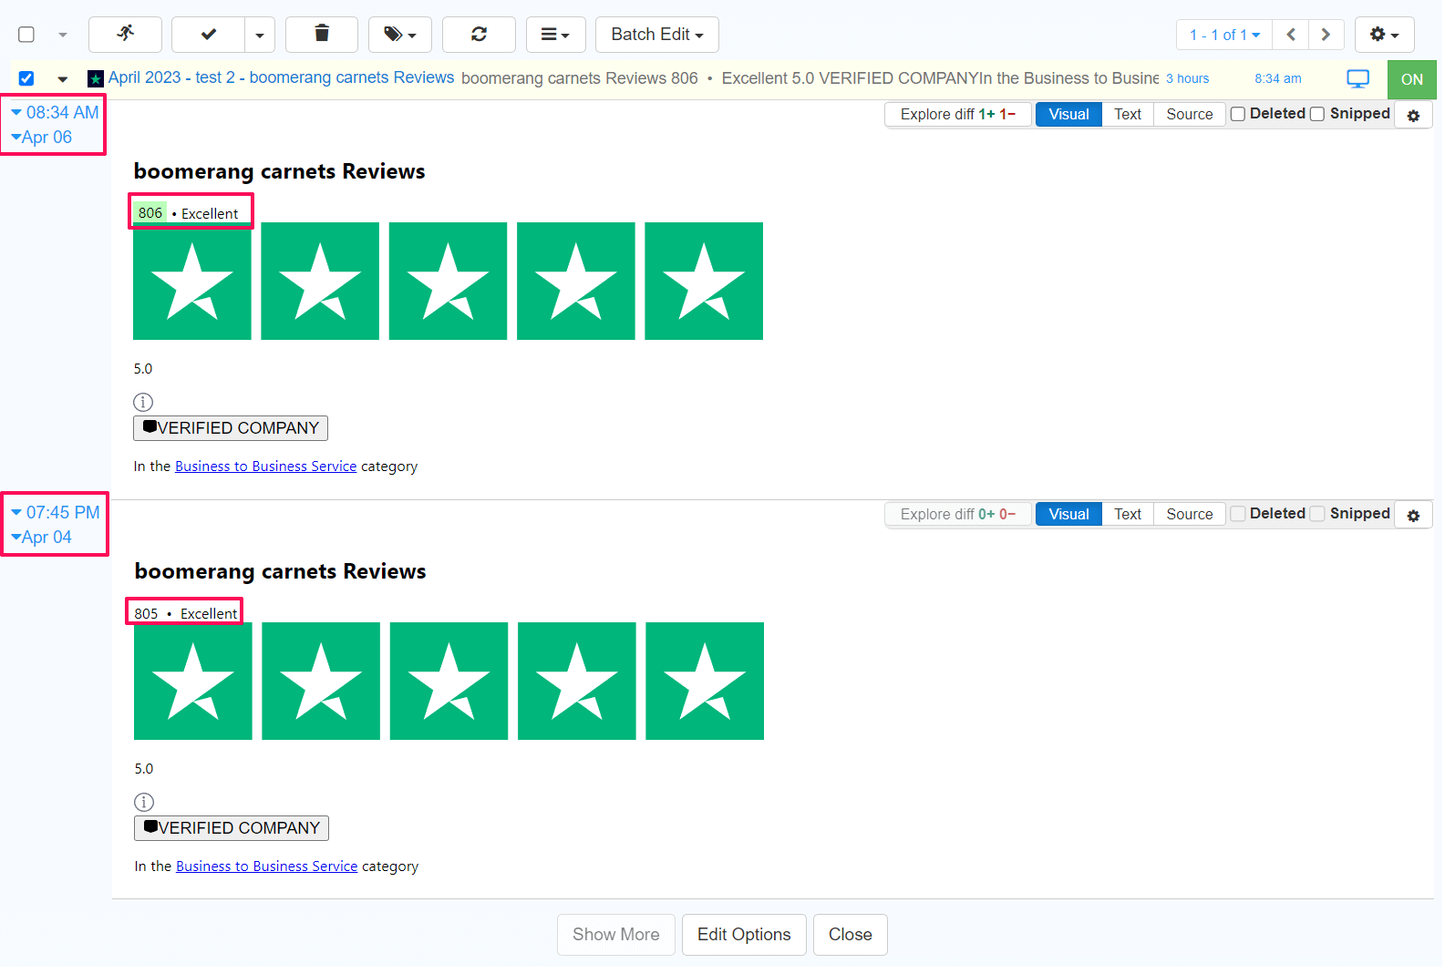Open the Batch Edit dropdown

(656, 35)
